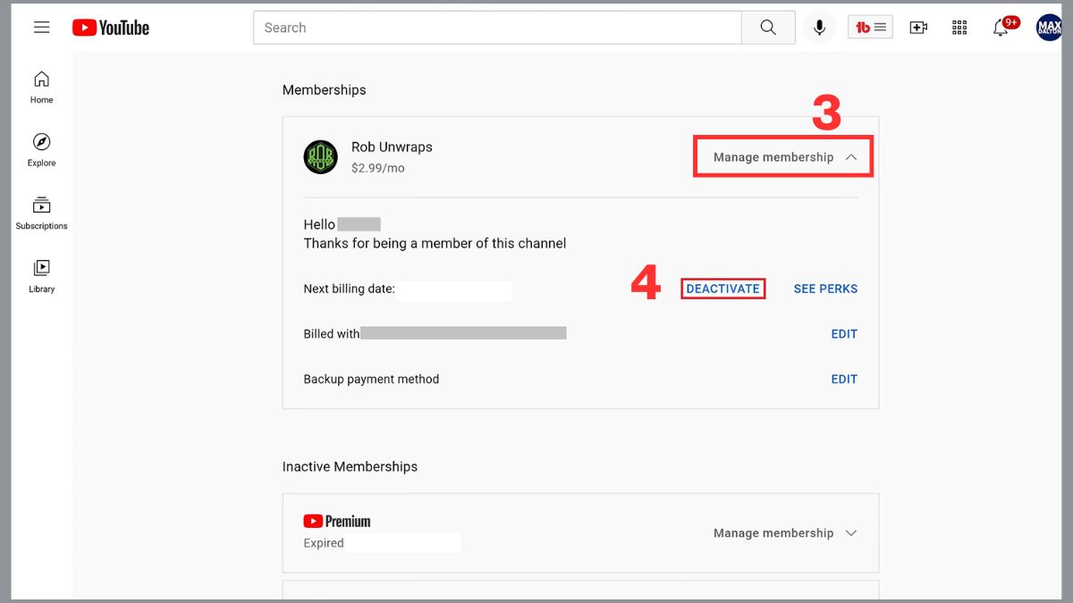Click the SEE PERKS link
Viewport: 1073px width, 603px height.
(x=825, y=289)
